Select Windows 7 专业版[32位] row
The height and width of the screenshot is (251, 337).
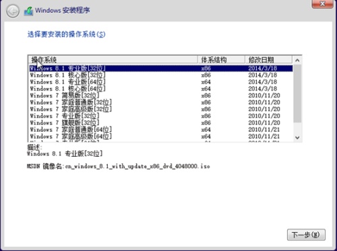(161, 116)
